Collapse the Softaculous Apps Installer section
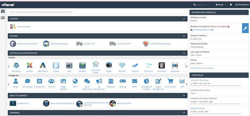 [184, 53]
